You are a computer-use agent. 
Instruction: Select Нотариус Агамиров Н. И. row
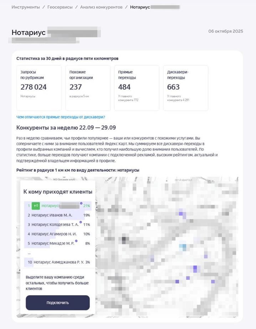click(x=58, y=234)
